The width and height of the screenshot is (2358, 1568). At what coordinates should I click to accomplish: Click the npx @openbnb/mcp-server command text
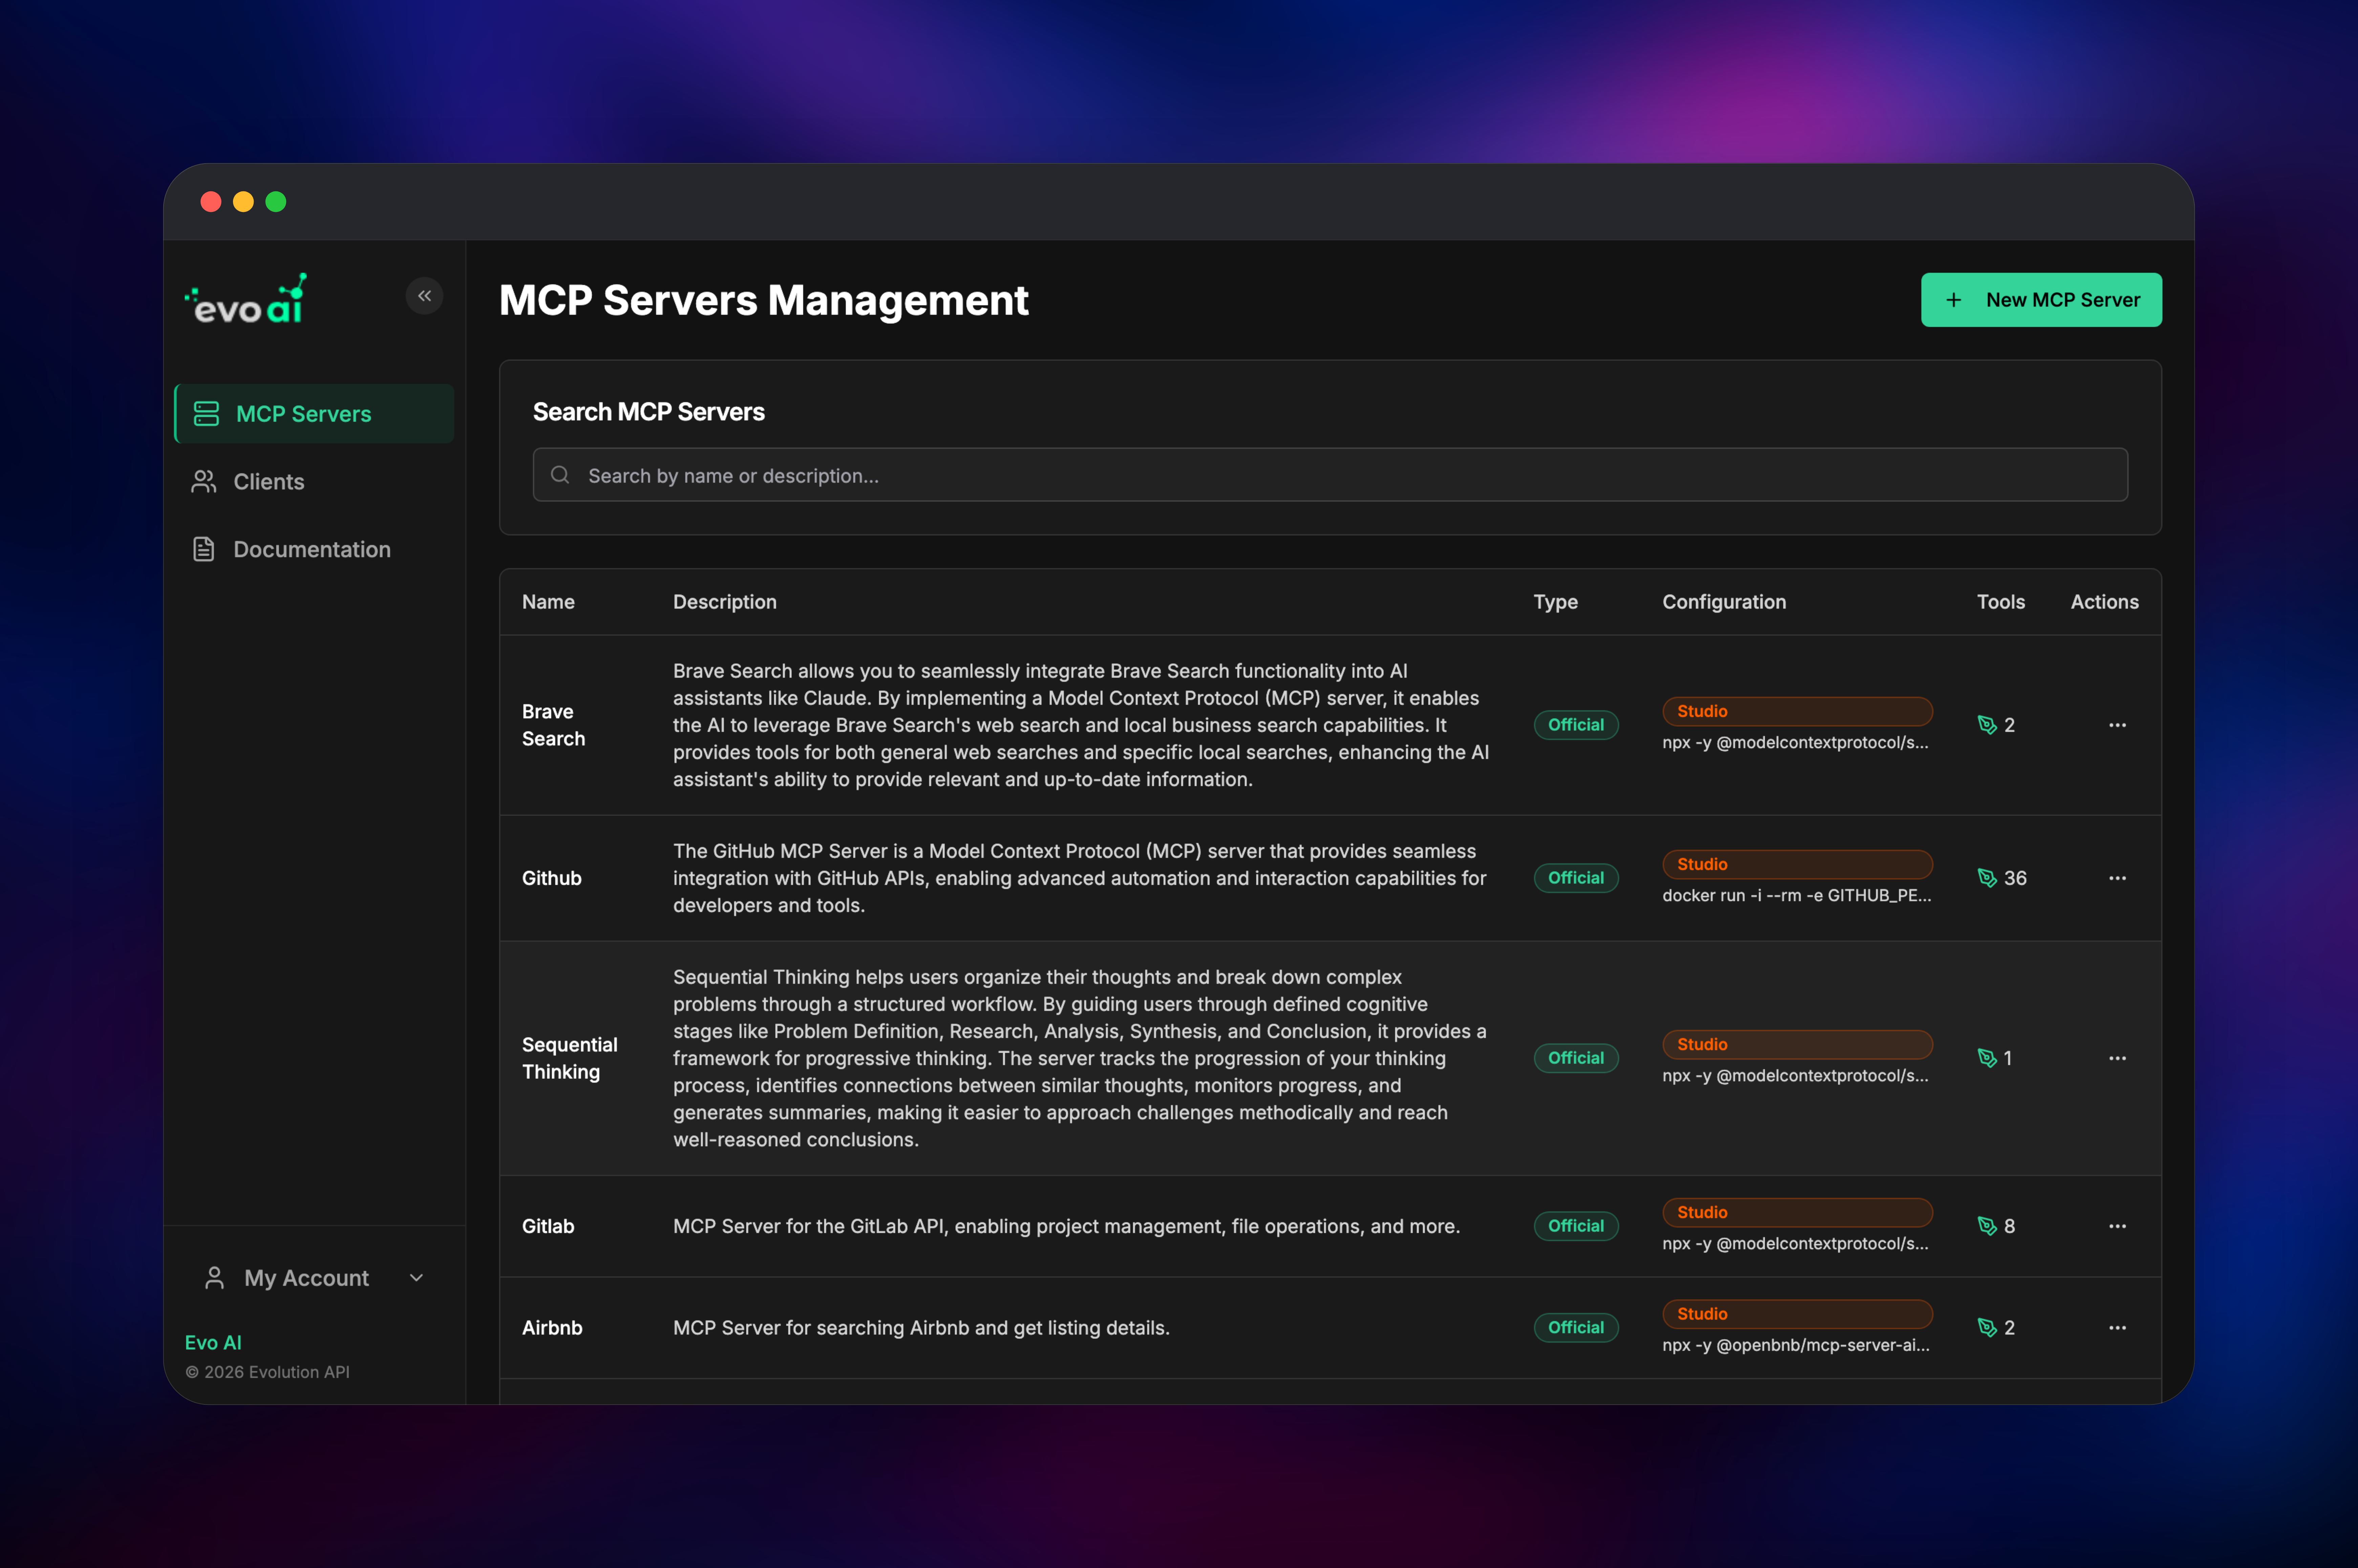click(x=1796, y=1346)
